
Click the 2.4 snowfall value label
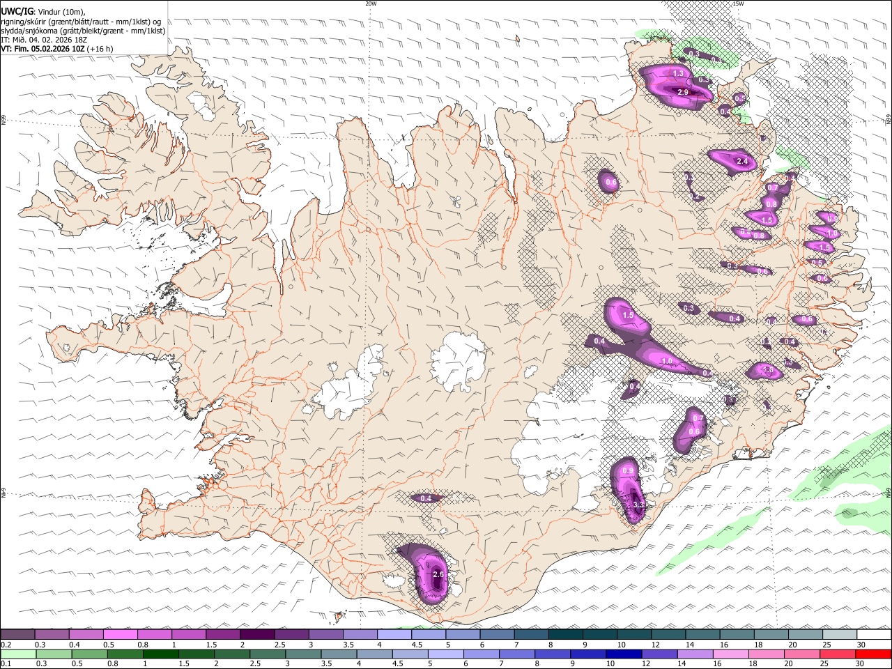tap(742, 162)
